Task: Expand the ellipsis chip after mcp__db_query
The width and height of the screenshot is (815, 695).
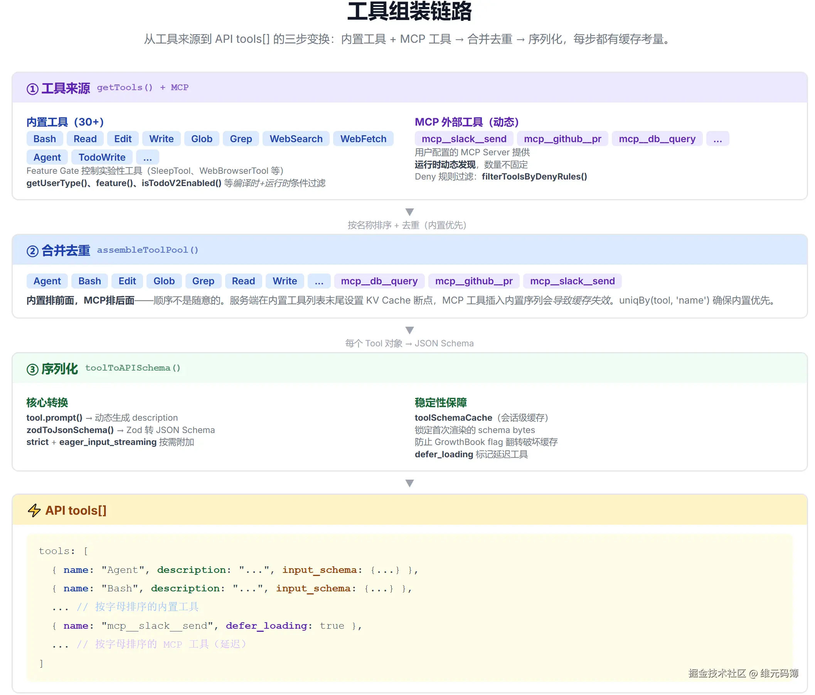Action: pos(718,138)
